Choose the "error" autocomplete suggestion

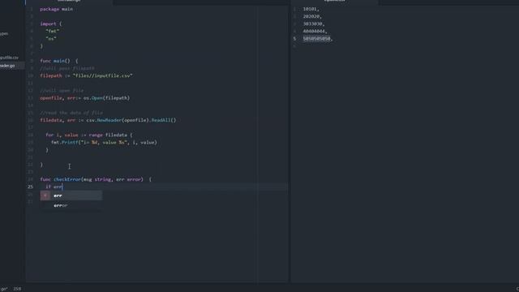pos(71,205)
